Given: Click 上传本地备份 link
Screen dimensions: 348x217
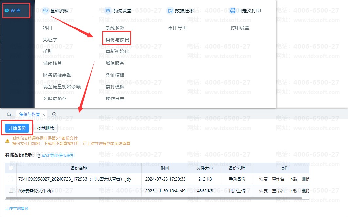Looking at the screenshot, I should pyautogui.click(x=17, y=208).
